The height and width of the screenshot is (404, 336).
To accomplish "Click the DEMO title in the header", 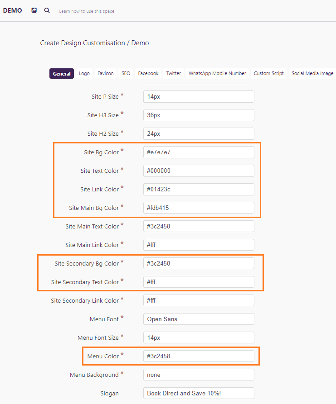I will (x=12, y=10).
